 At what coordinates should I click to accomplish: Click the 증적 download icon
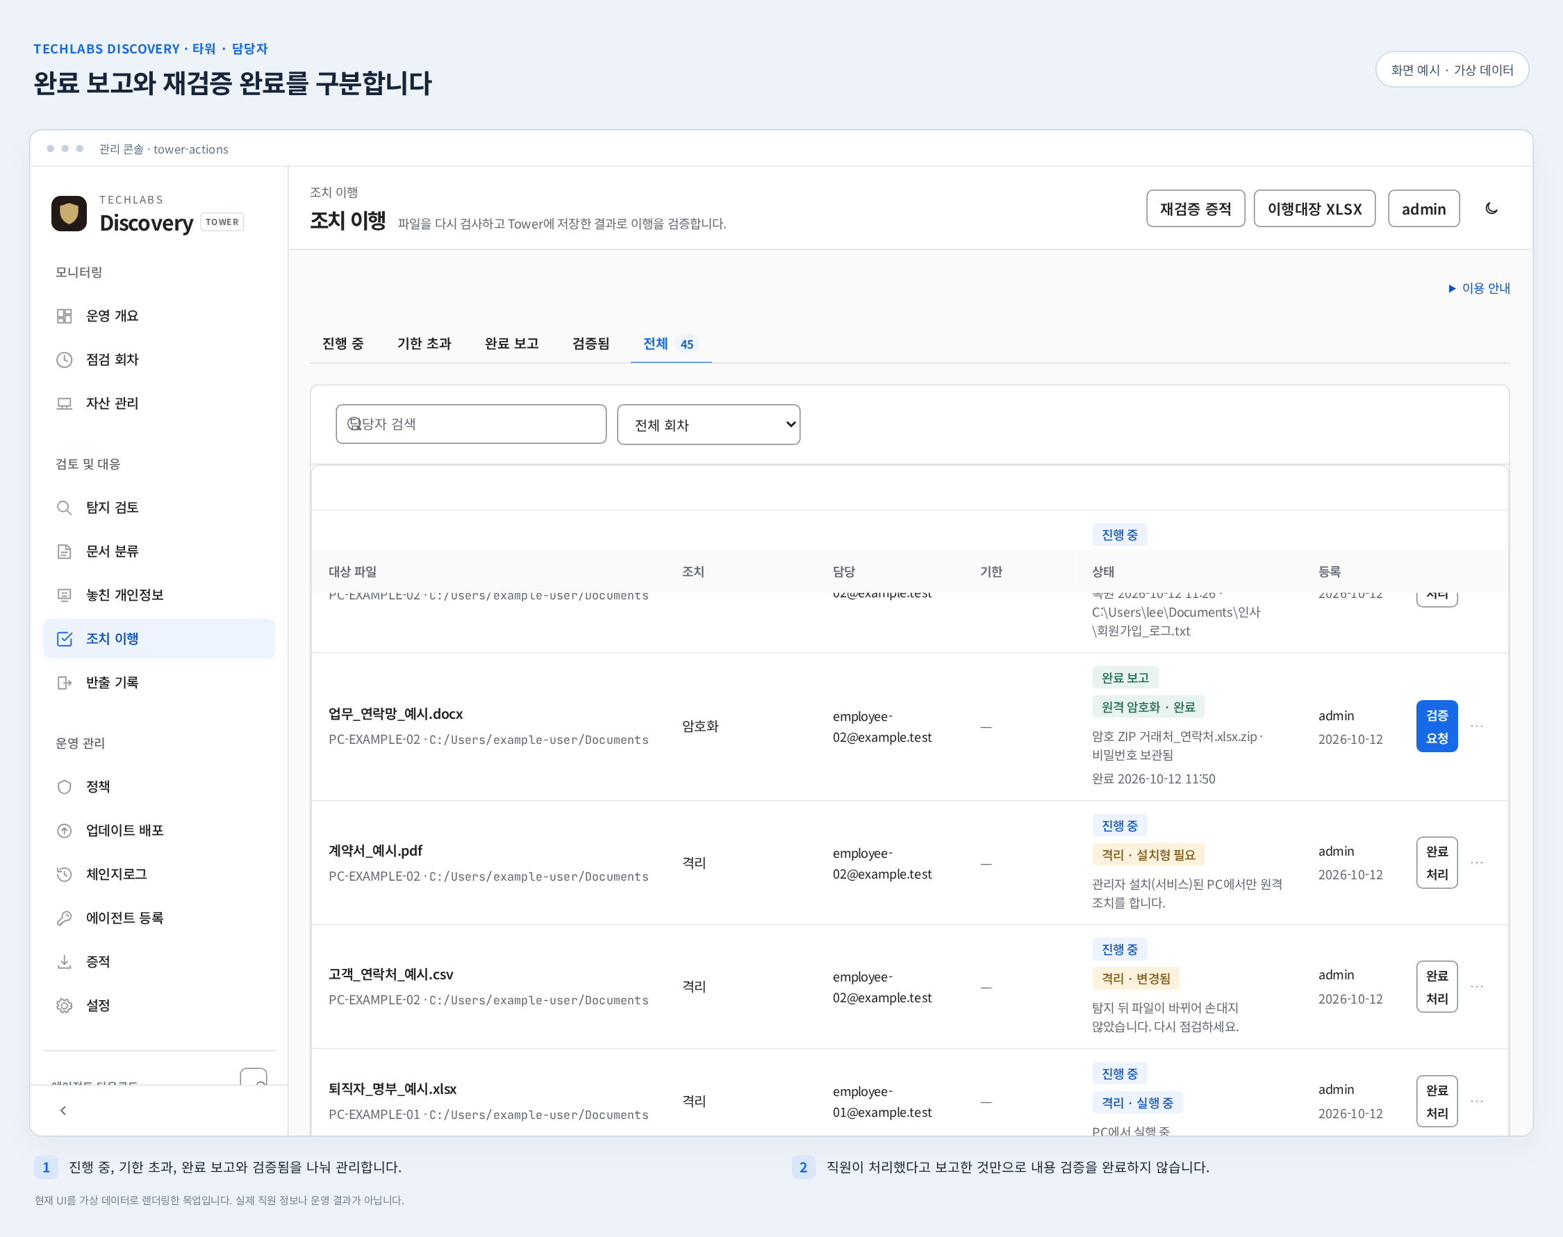(x=65, y=962)
